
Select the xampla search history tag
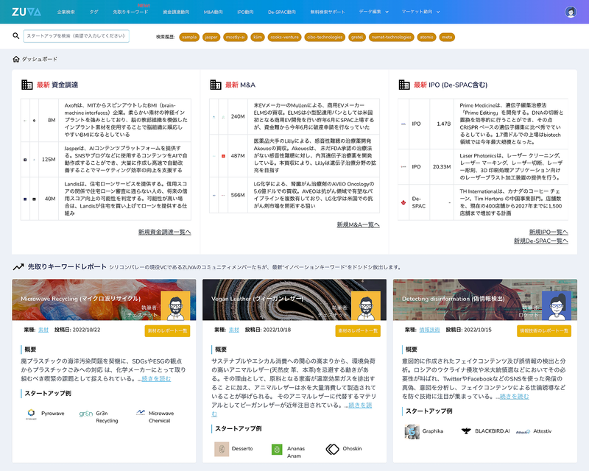tap(189, 38)
